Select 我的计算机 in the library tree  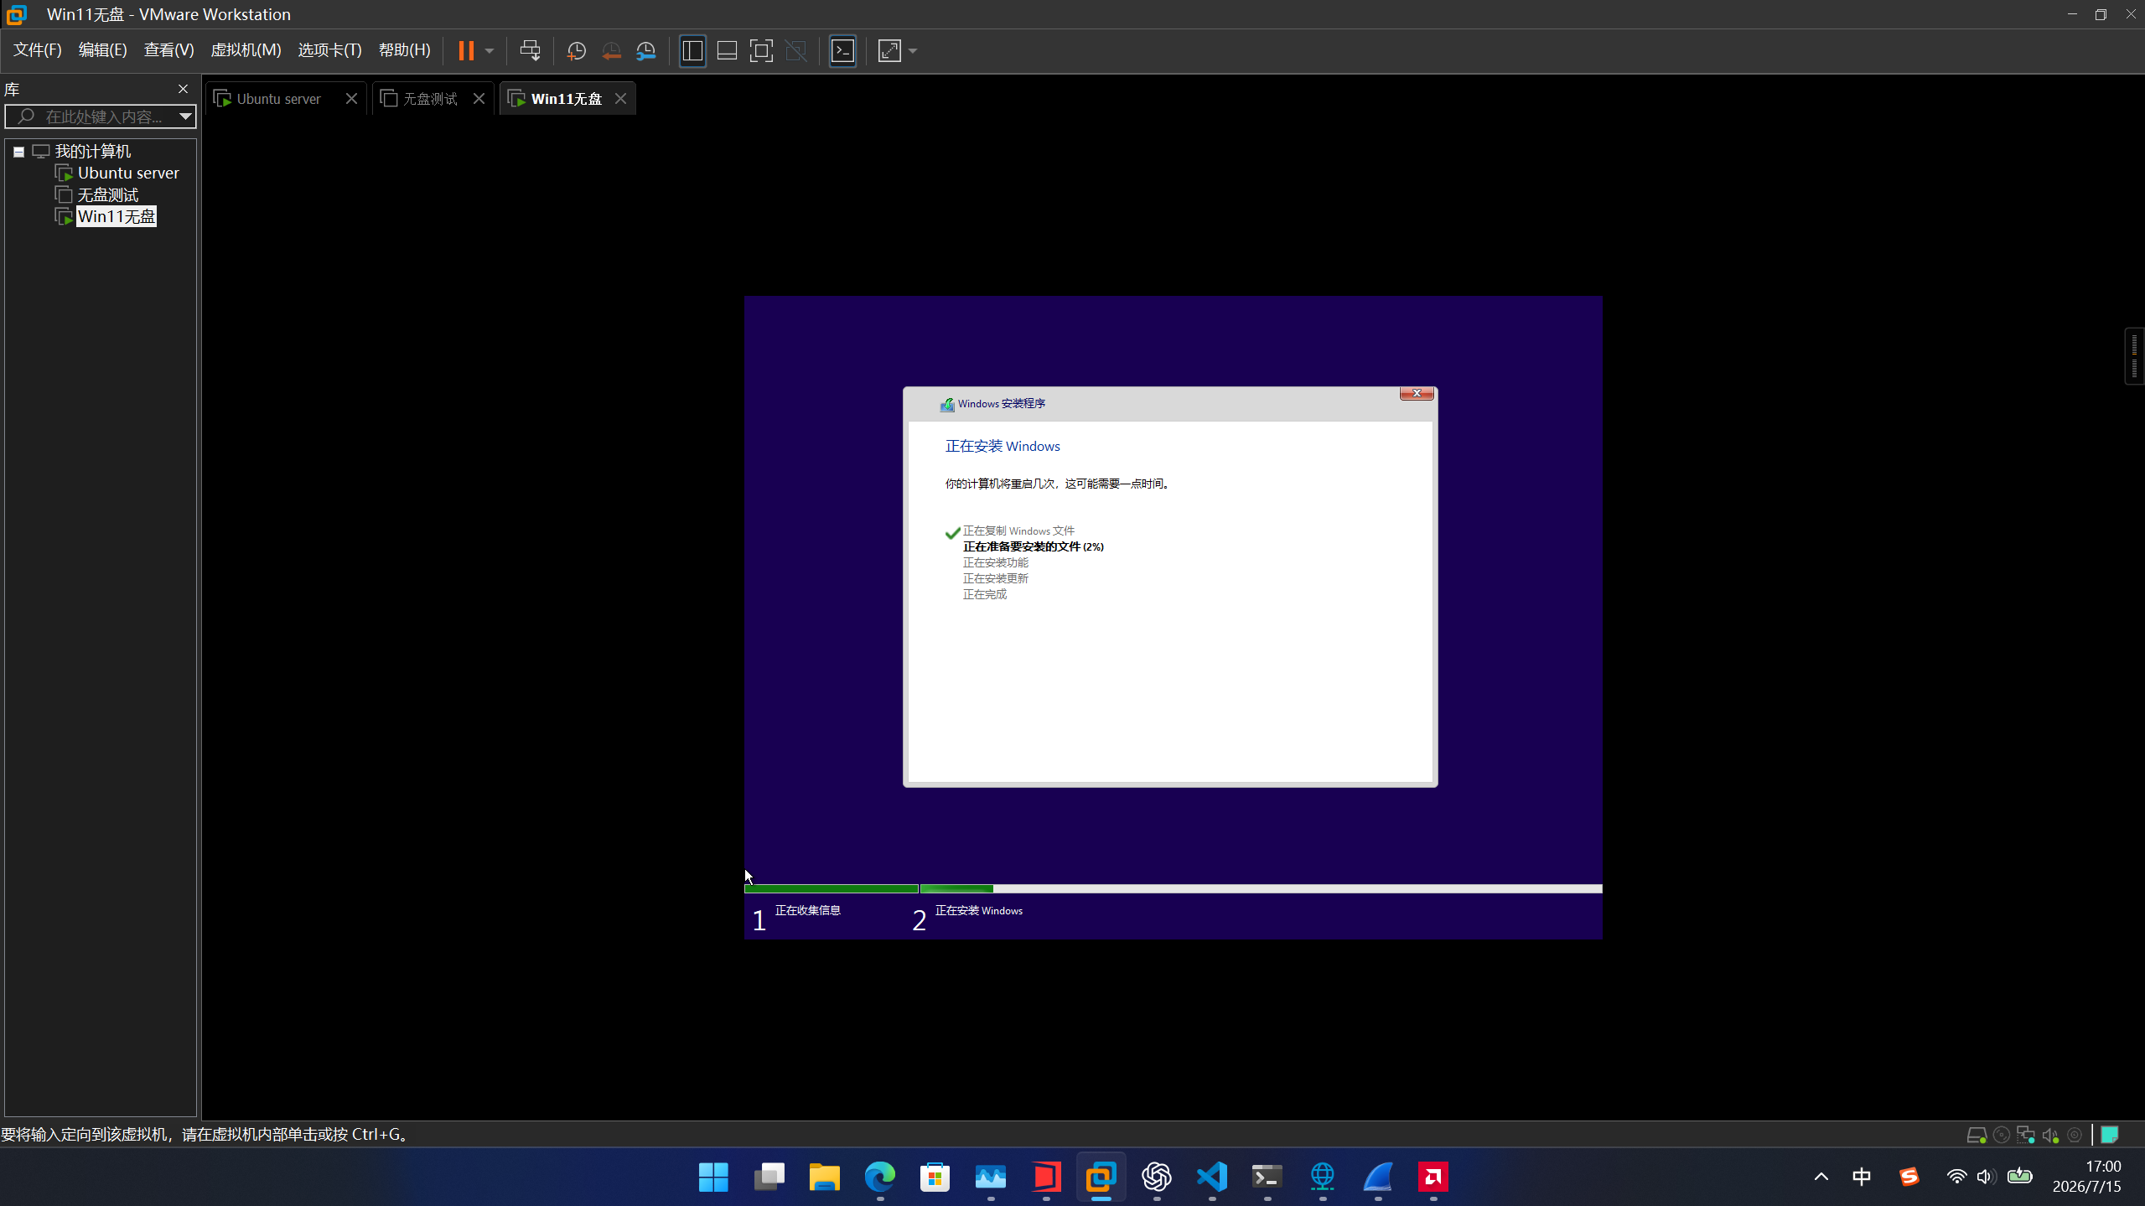coord(92,152)
